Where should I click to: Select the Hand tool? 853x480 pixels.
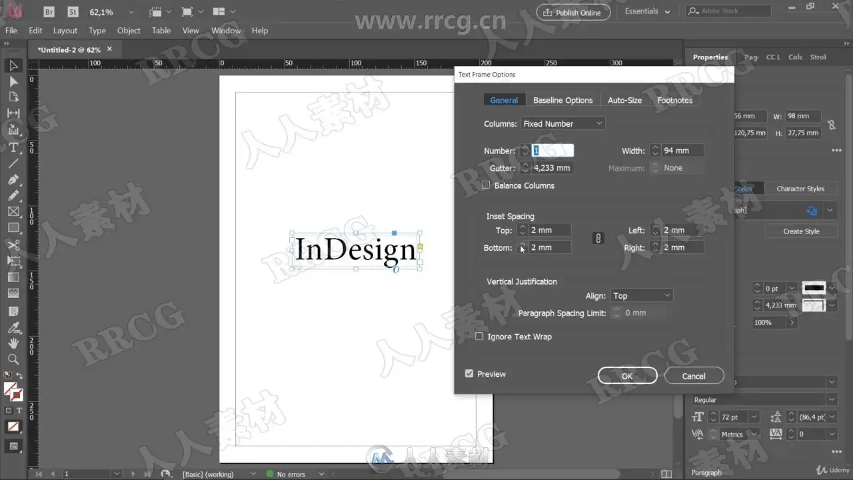[x=13, y=343]
